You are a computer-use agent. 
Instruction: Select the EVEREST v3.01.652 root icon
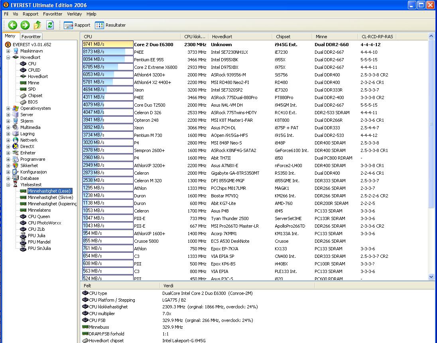(x=8, y=45)
